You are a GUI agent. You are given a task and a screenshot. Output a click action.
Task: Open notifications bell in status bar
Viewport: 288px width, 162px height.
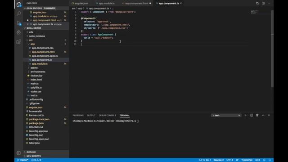[270, 160]
